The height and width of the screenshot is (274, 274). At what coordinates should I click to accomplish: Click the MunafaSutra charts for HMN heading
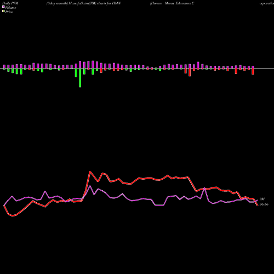(83, 3)
